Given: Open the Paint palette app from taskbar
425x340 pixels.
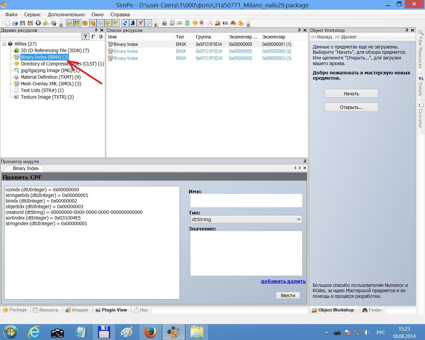Looking at the screenshot, I should click(127, 332).
